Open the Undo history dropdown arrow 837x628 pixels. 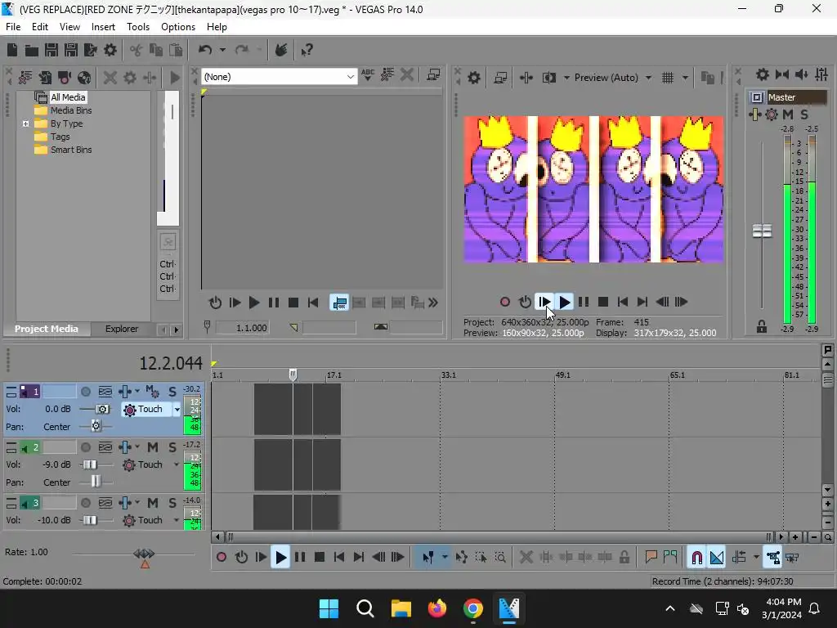tap(222, 50)
